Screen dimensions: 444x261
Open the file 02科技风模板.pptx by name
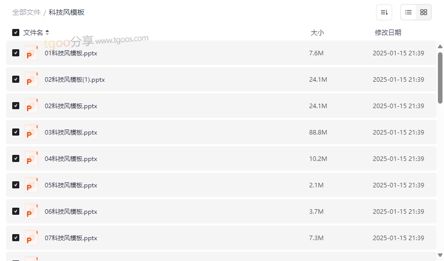point(71,106)
